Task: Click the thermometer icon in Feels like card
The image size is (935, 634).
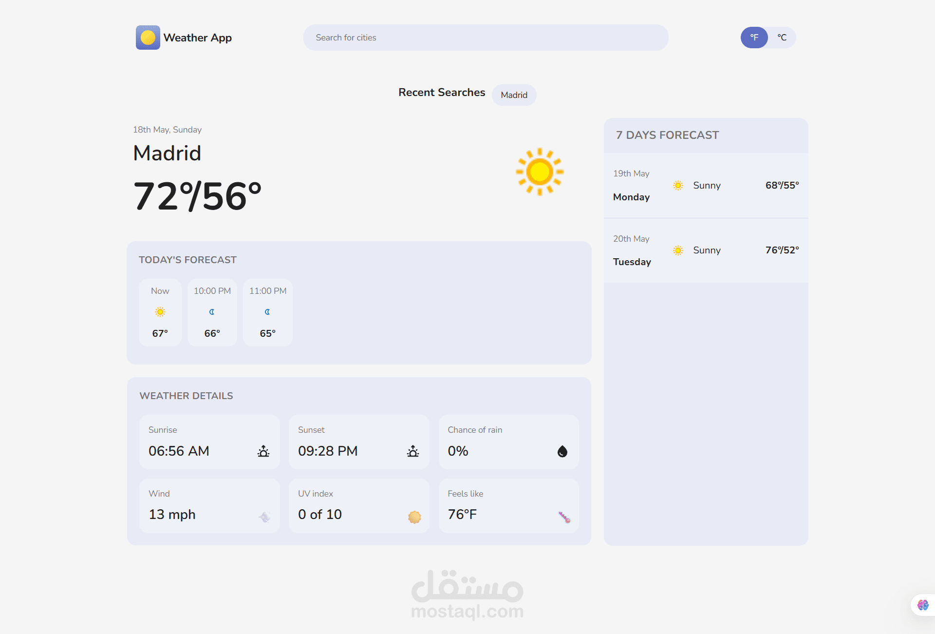Action: [565, 518]
